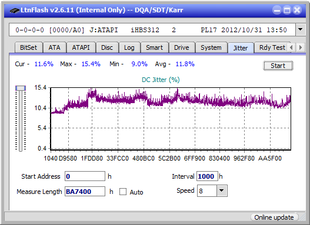Screen dimensions: 310x225
Task: Select the Smart tab
Action: [154, 47]
